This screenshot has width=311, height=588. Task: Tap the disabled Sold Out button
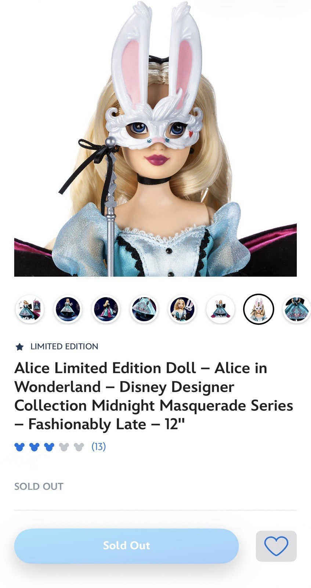point(126,546)
